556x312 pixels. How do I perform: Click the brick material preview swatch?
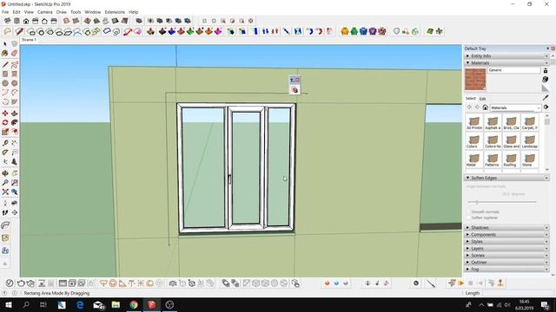(475, 80)
